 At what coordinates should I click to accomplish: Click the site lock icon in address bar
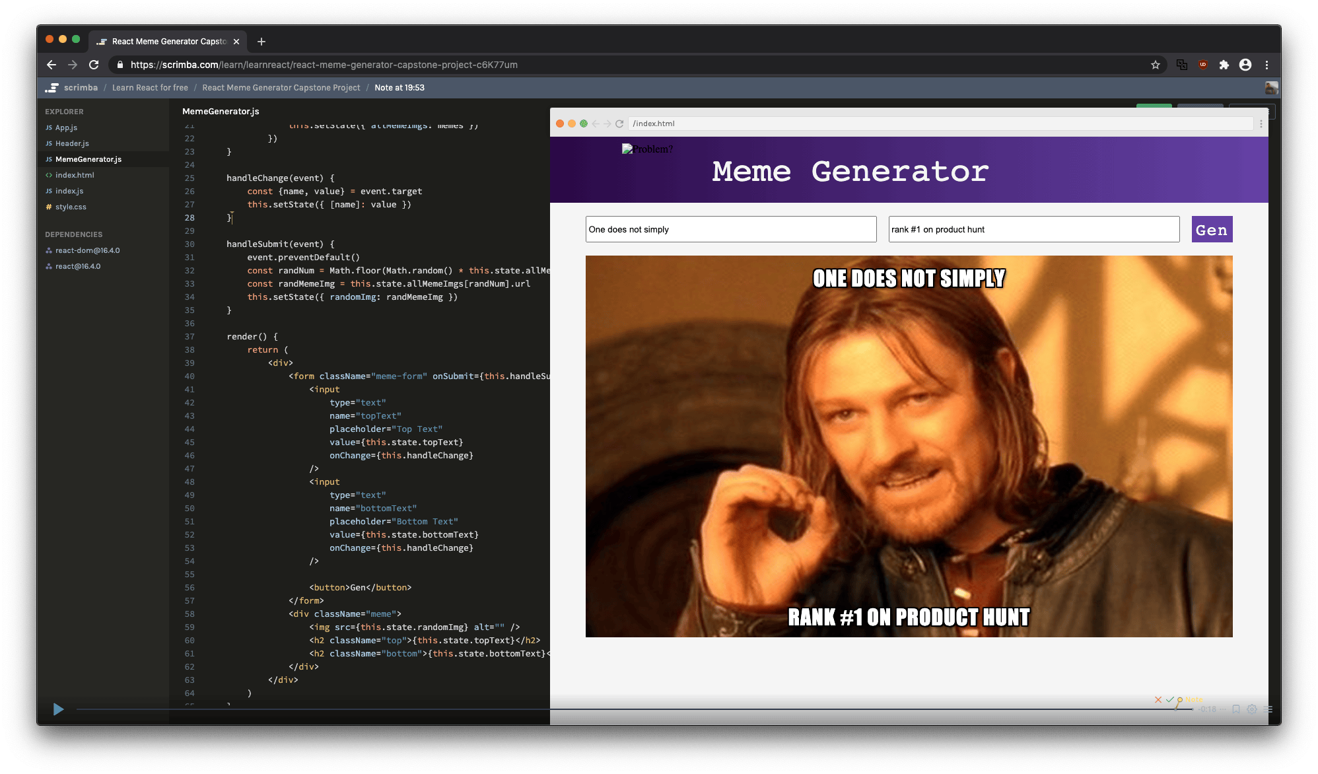[x=120, y=65]
